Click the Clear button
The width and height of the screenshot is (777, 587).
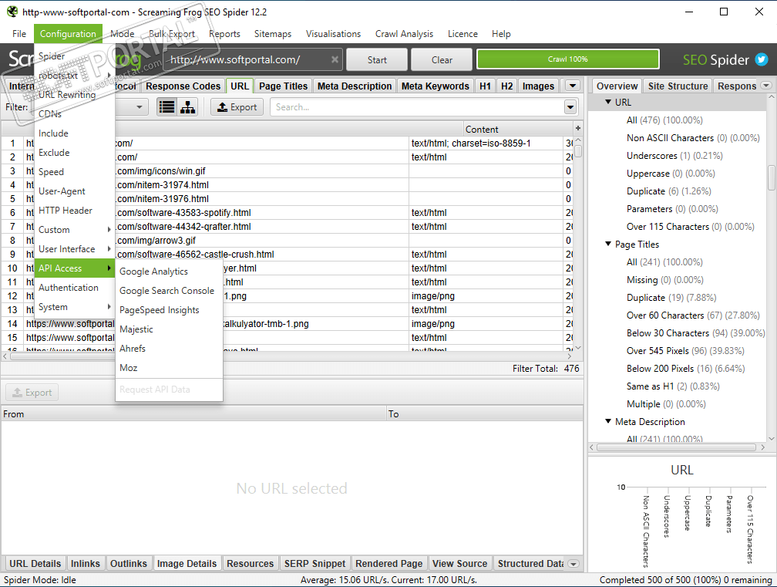(442, 59)
